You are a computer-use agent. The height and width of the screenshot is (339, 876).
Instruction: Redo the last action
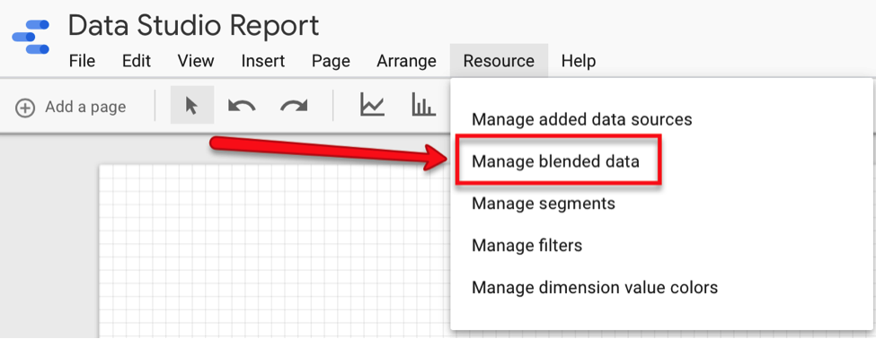click(294, 106)
